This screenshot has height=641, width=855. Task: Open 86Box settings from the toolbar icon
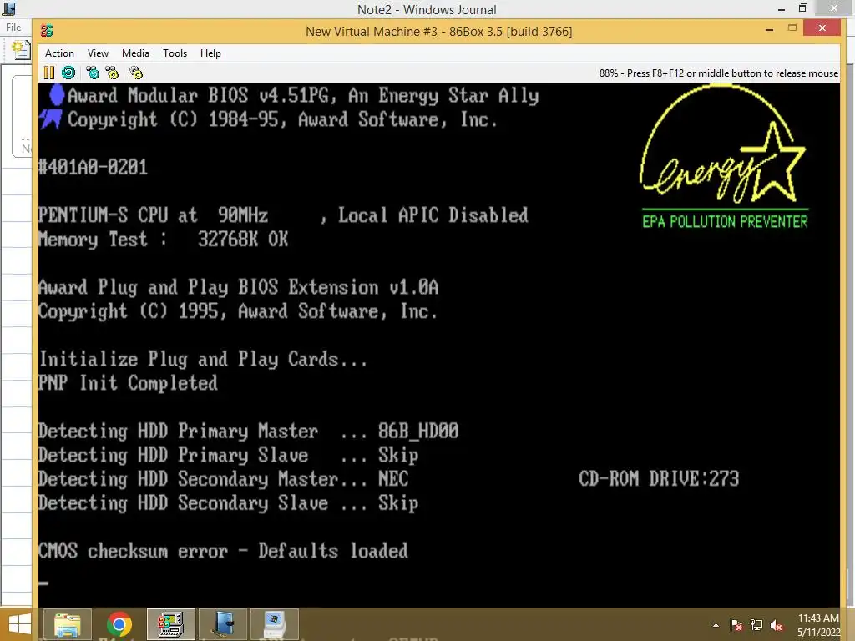click(x=136, y=73)
